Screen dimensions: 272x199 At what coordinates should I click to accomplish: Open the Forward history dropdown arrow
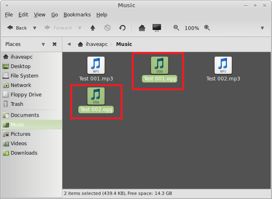80,28
